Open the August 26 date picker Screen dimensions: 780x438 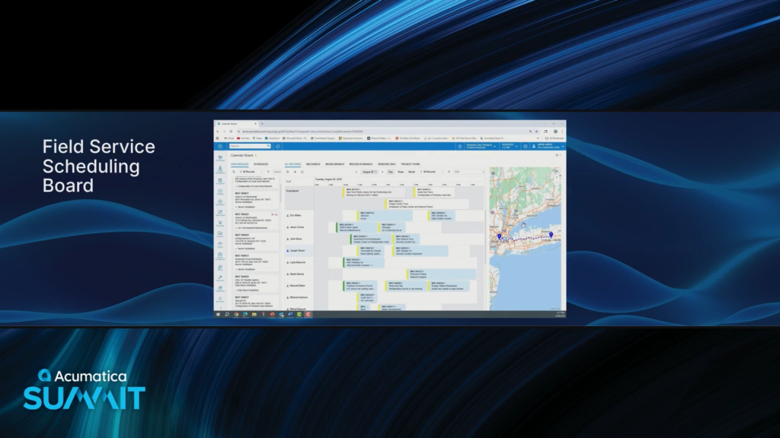[x=367, y=172]
